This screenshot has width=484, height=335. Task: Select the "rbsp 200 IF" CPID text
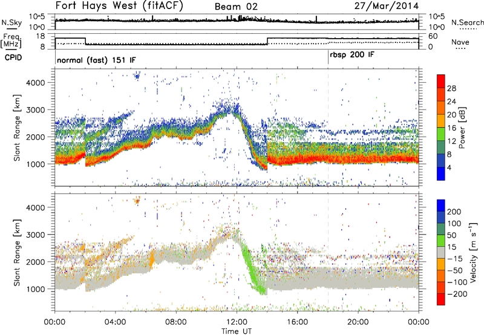(352, 55)
